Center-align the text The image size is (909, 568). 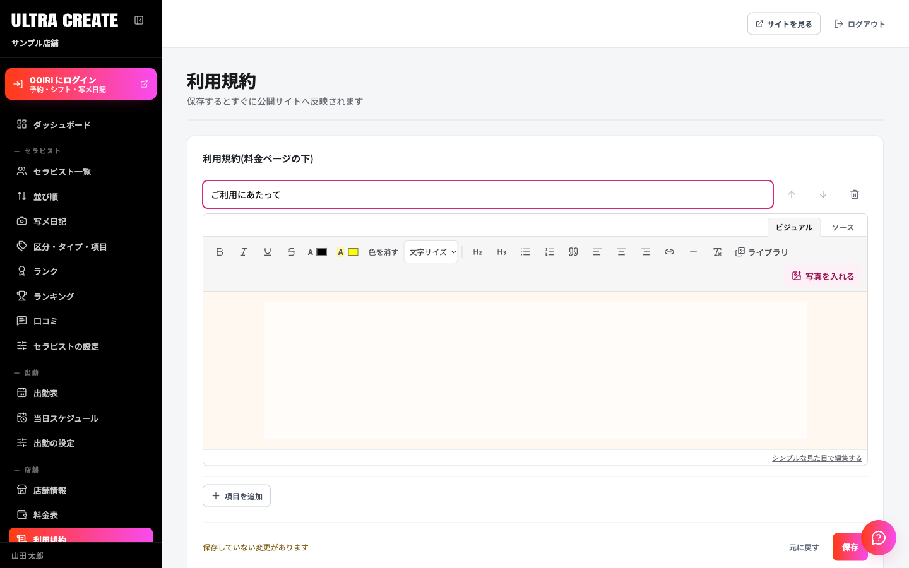[621, 252]
